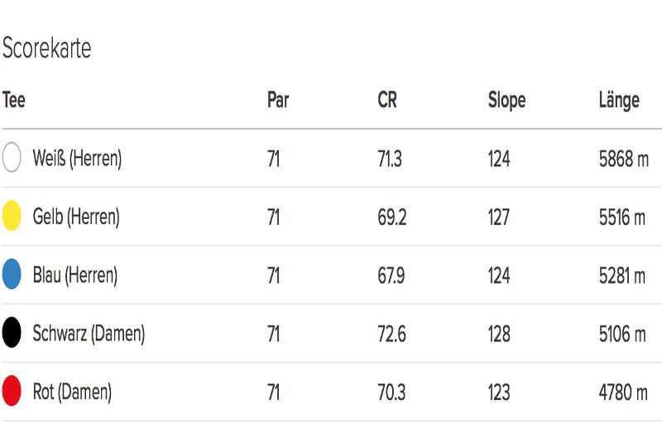Click the 72.6 course rating value
662x443 pixels.
[391, 334]
